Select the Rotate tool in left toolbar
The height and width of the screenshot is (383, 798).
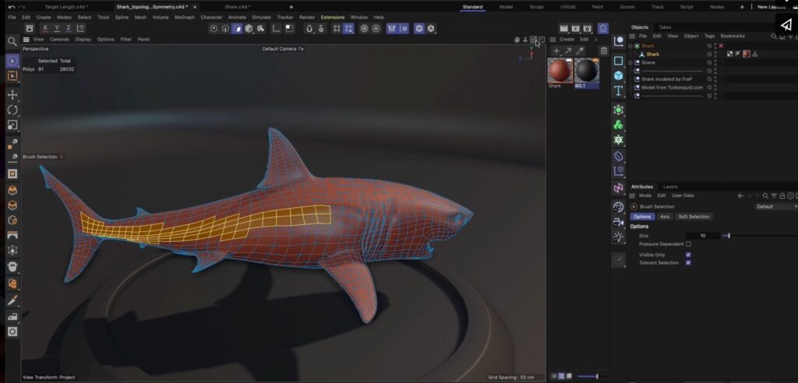12,110
